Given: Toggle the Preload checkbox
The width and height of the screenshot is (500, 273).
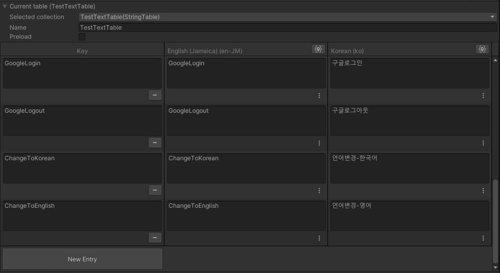Looking at the screenshot, I should (x=82, y=36).
